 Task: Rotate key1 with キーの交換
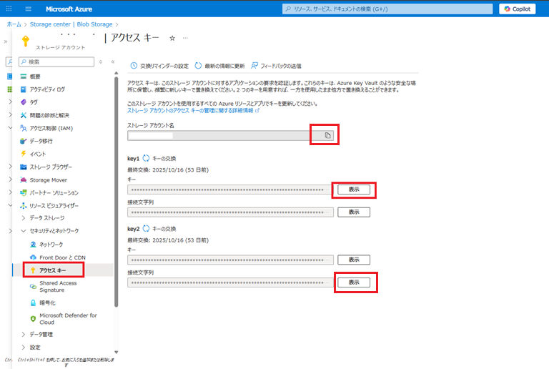(x=161, y=159)
